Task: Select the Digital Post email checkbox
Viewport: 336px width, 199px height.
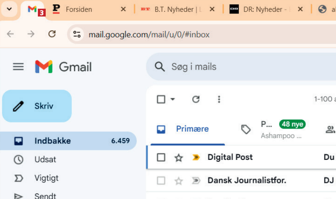Action: (161, 157)
